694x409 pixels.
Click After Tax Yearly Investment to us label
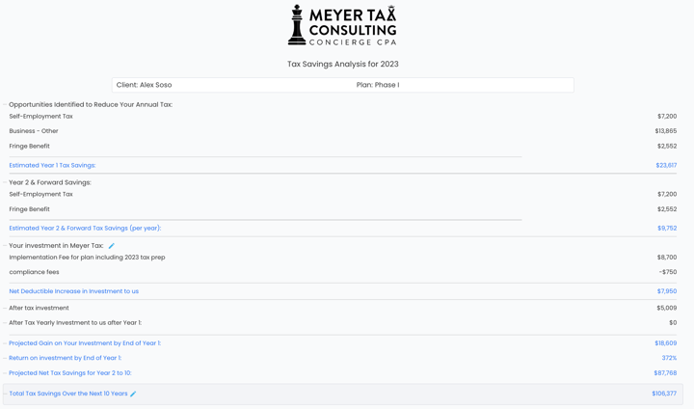[x=75, y=322]
